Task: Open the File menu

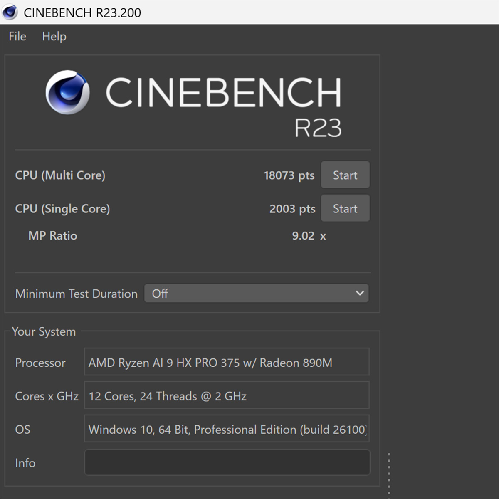Action: pyautogui.click(x=17, y=37)
